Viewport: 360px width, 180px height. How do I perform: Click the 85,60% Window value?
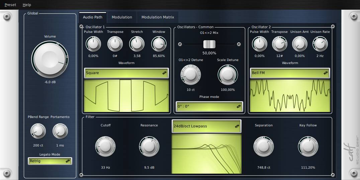pyautogui.click(x=159, y=56)
